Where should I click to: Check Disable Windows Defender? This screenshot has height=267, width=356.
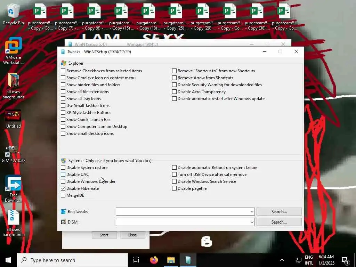pyautogui.click(x=63, y=181)
